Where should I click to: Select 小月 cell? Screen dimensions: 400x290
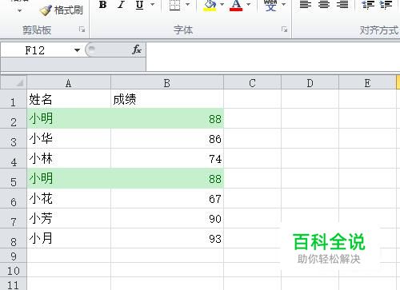[x=69, y=238]
